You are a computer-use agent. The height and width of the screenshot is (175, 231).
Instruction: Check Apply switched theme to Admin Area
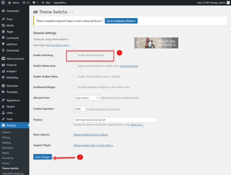tap(75, 66)
